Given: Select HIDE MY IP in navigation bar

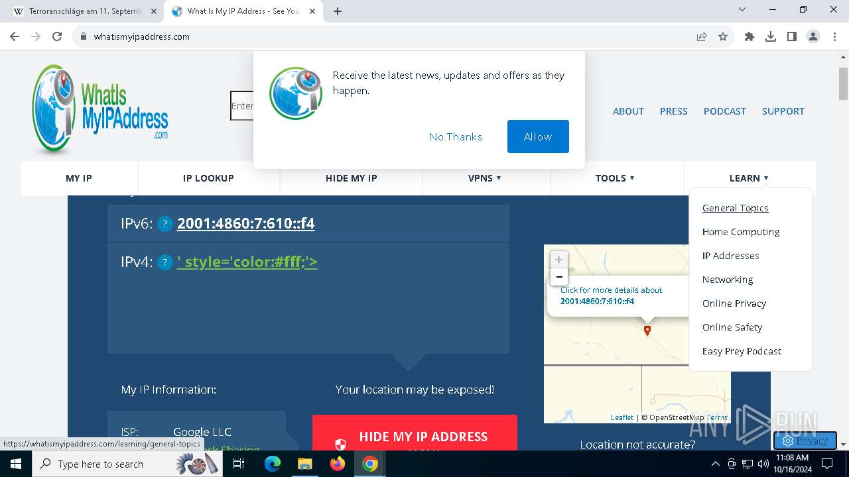Looking at the screenshot, I should [351, 178].
